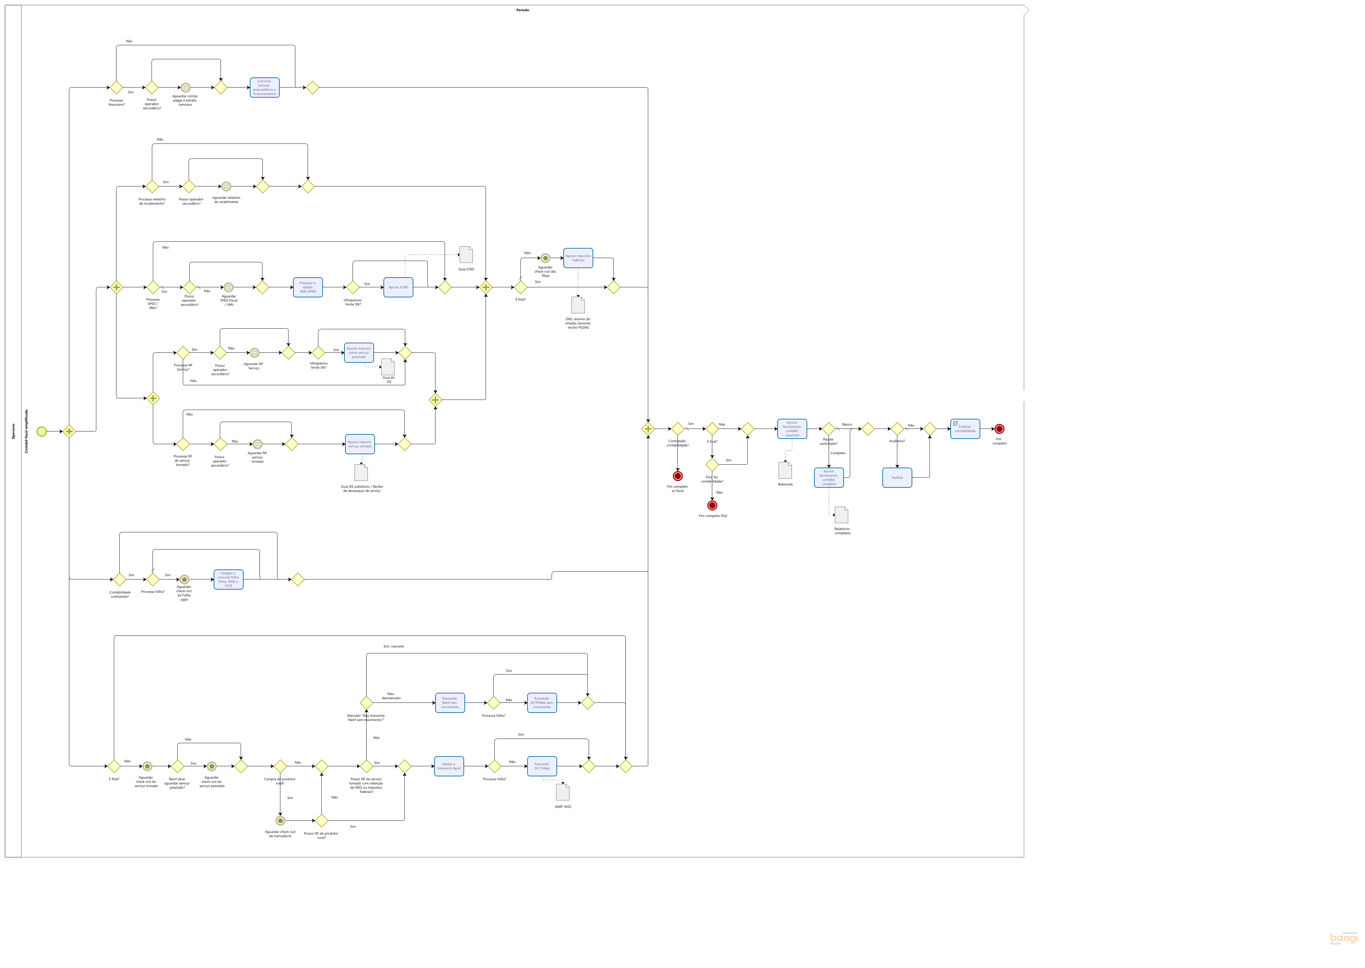The image size is (1365, 968).
Task: Select the 'Aguardar check-out do serviço prestado' event
Action: point(211,767)
